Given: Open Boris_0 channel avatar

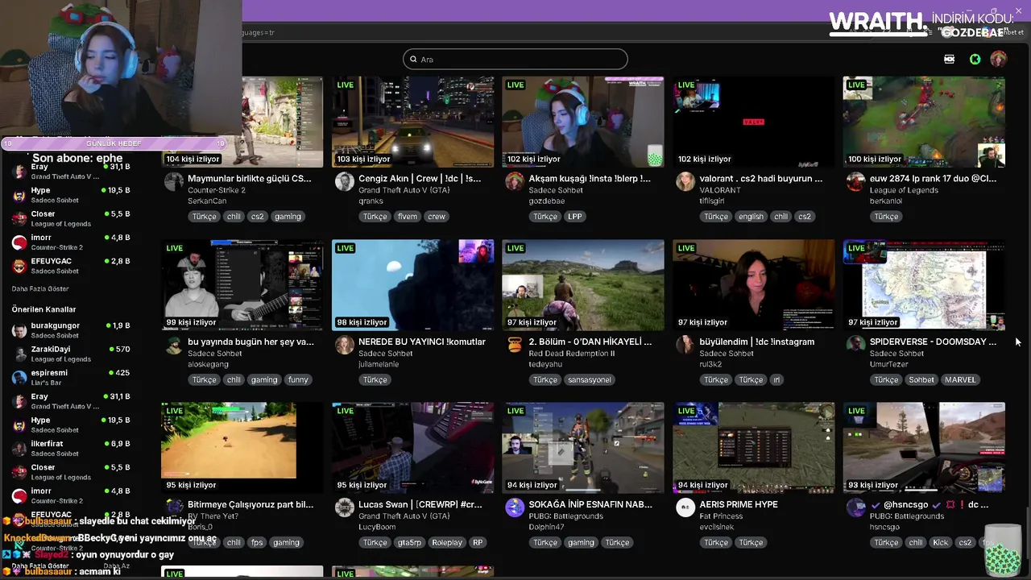Looking at the screenshot, I should point(174,507).
